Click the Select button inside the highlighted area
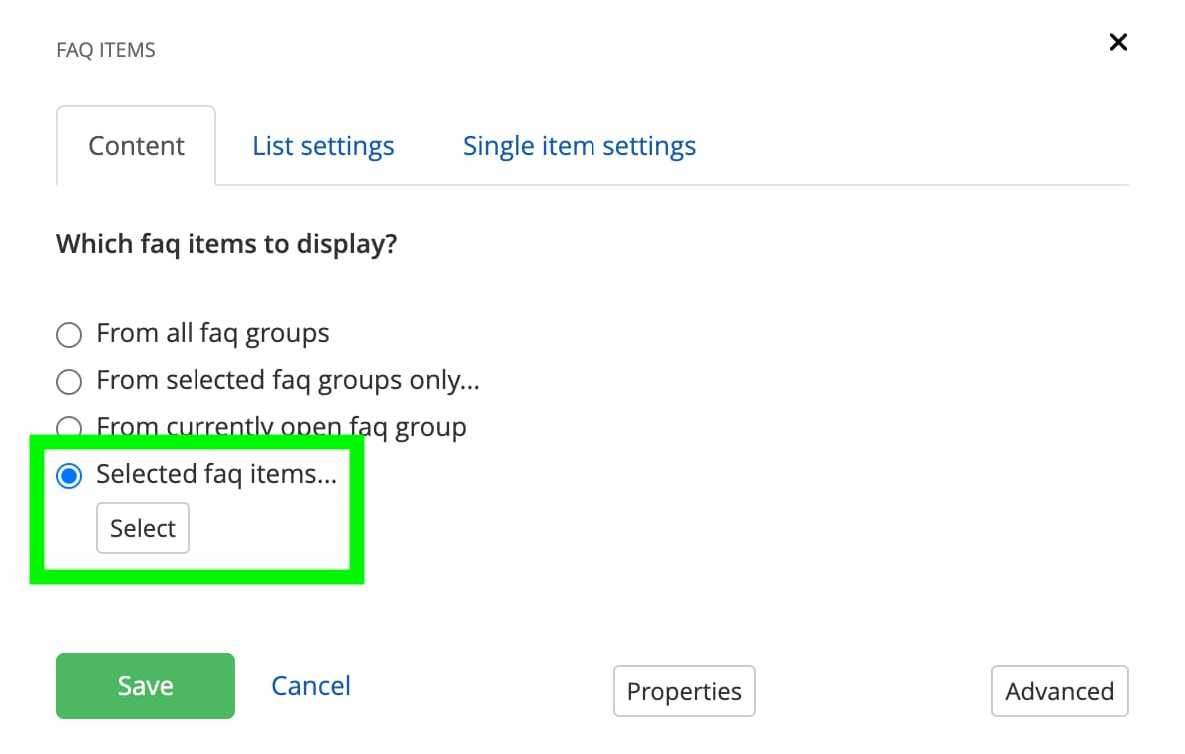1185x754 pixels. (142, 528)
